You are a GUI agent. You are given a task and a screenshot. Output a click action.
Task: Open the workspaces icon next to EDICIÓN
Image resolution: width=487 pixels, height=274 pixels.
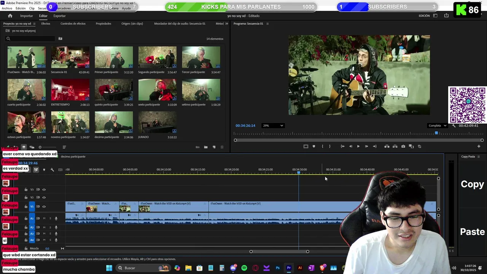click(435, 16)
